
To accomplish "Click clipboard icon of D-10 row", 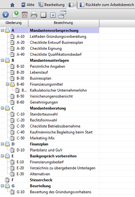I will [12, 150].
